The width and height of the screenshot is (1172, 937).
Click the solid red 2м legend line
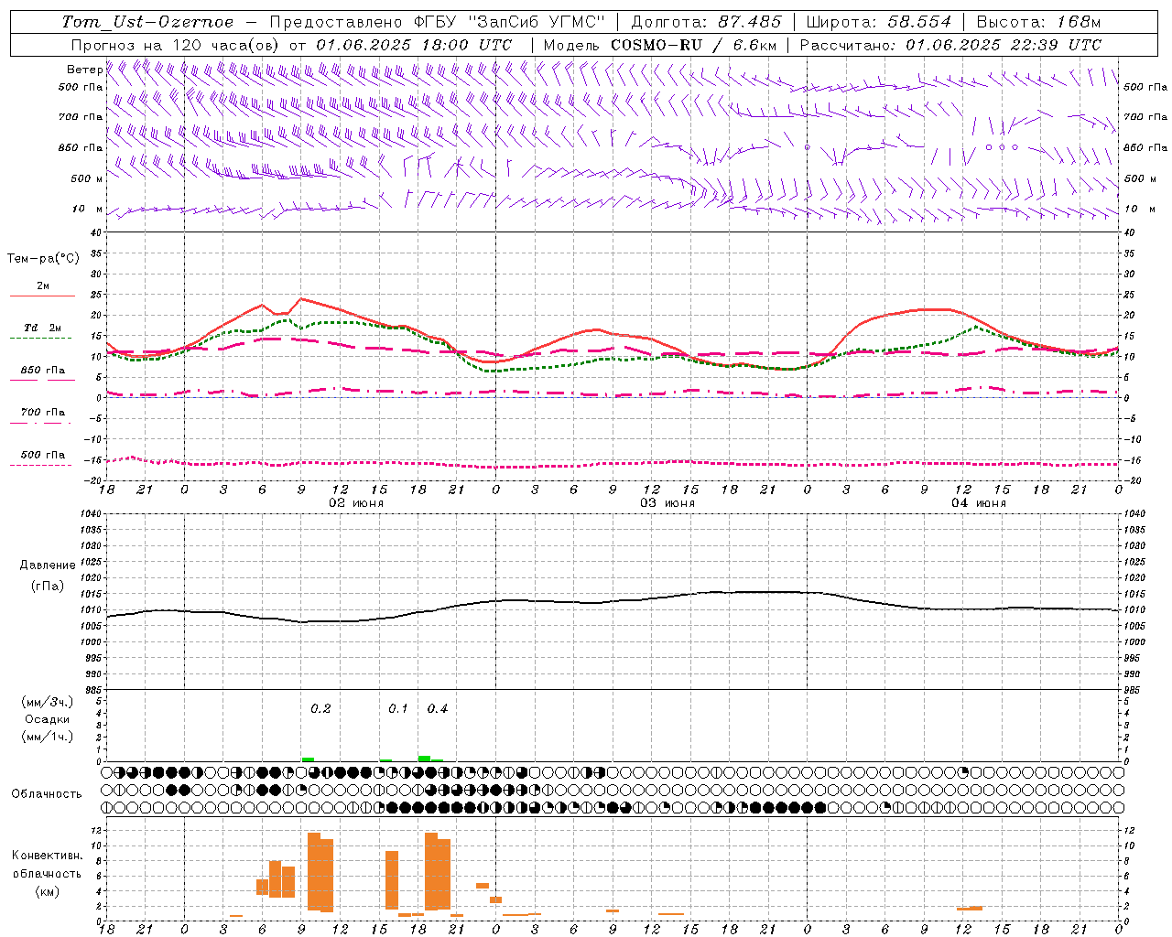pyautogui.click(x=42, y=296)
